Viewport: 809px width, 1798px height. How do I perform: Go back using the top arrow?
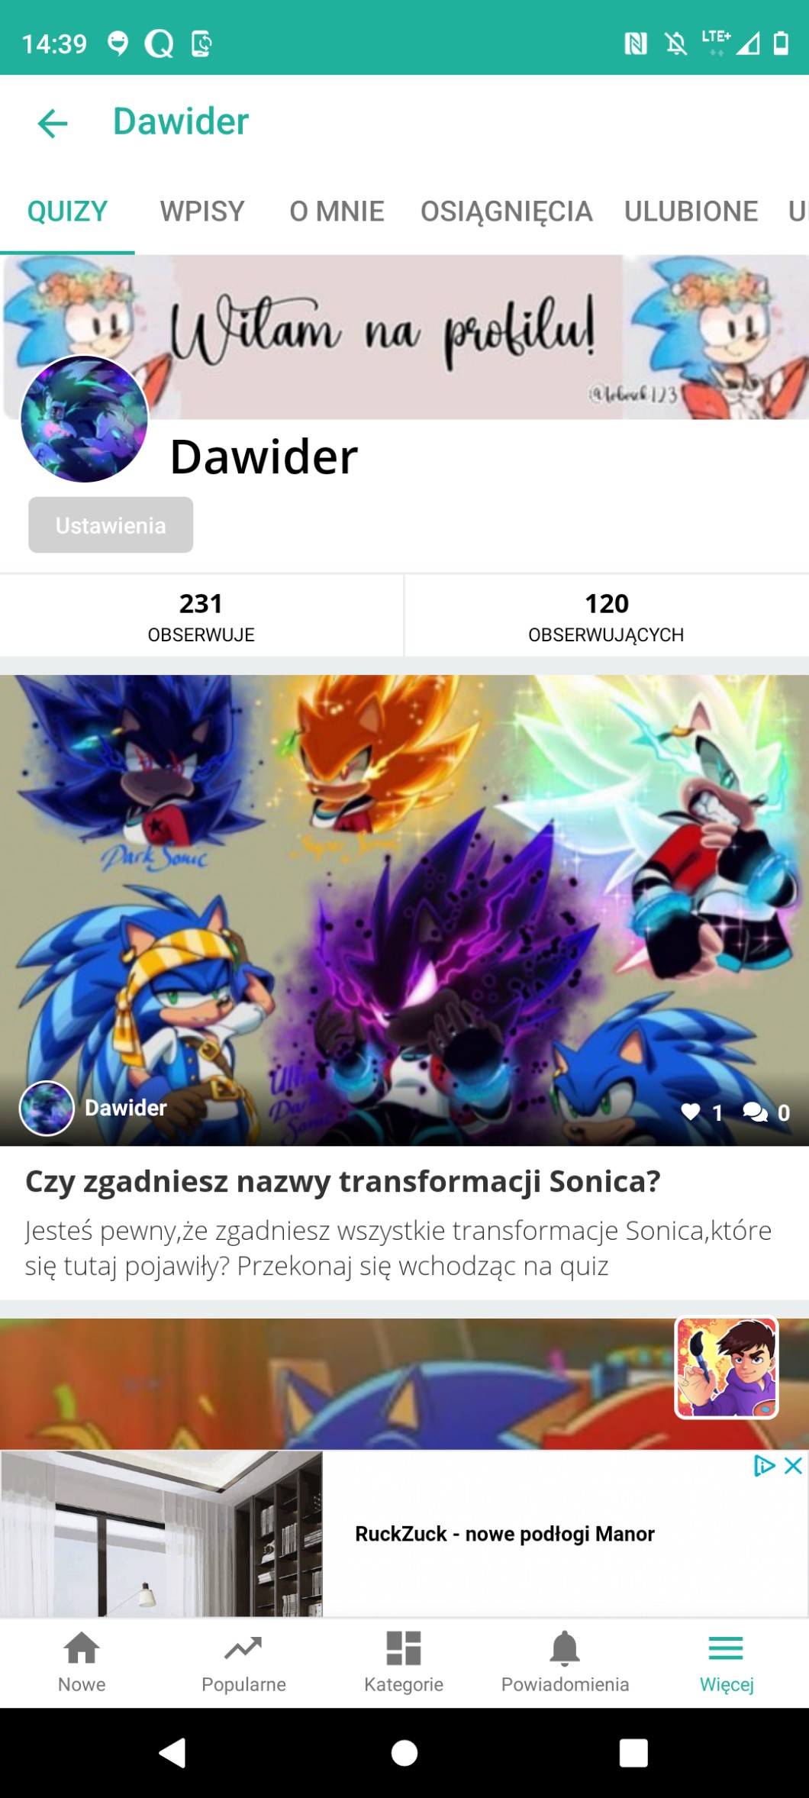coord(53,122)
